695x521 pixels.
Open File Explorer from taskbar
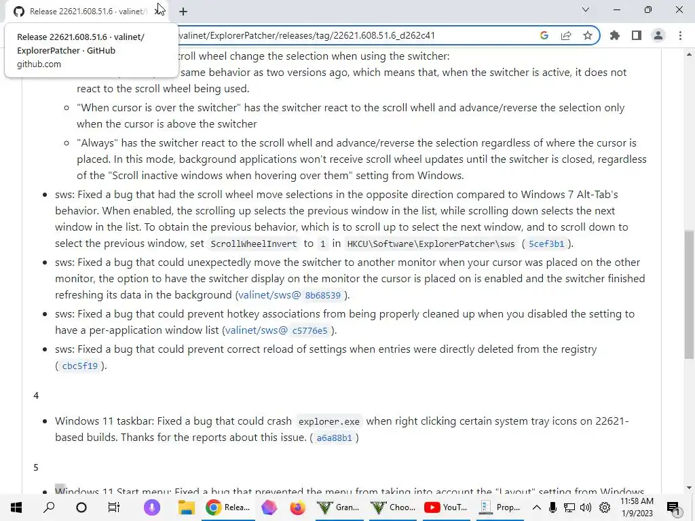(187, 507)
